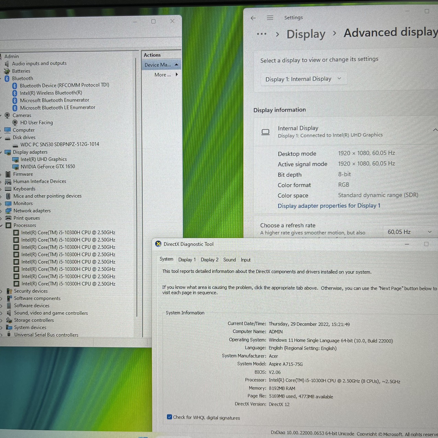The image size is (438, 438).
Task: Click the Display adapters category icon
Action: tap(8, 152)
